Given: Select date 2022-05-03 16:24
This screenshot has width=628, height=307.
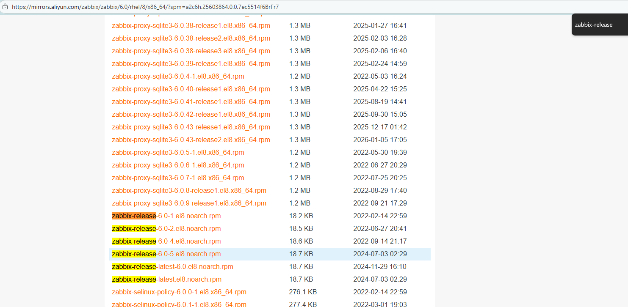Looking at the screenshot, I should pyautogui.click(x=380, y=77).
